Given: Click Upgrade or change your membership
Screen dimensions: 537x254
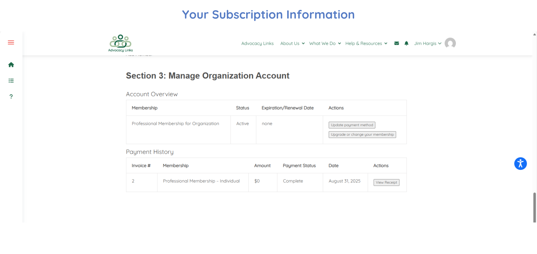Looking at the screenshot, I should tap(362, 135).
